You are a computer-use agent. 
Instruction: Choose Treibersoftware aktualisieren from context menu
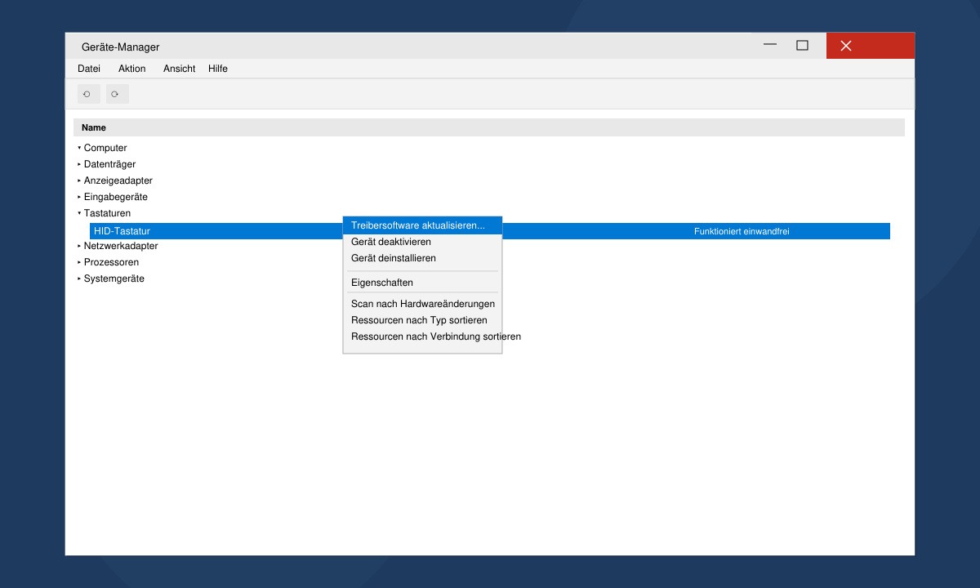point(422,225)
